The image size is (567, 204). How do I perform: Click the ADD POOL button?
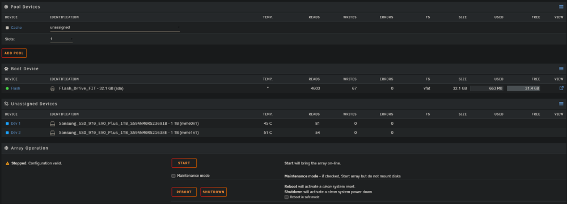[x=14, y=53]
